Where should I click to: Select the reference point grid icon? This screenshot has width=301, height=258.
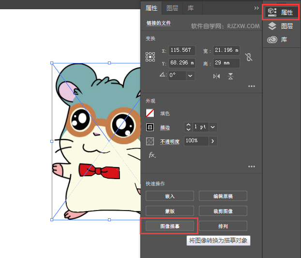(150, 57)
